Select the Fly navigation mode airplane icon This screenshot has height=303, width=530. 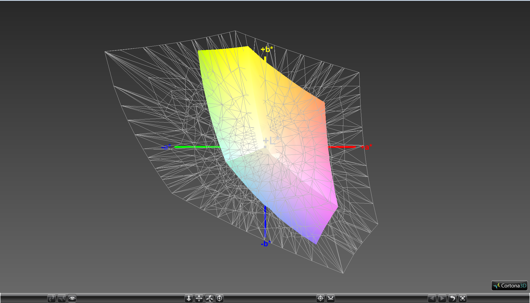(x=62, y=298)
